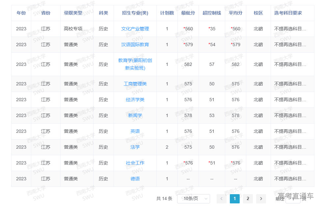This screenshot has width=323, height=209.
Task: Open the 工商管理类 major link
Action: pos(135,84)
